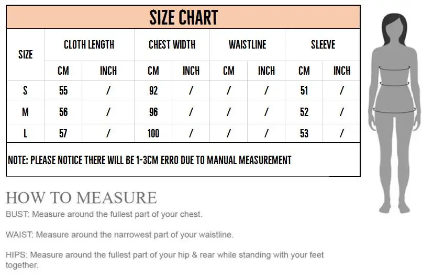The image size is (422, 280).
Task: Click the manual measurement NOTE text
Action: click(150, 160)
